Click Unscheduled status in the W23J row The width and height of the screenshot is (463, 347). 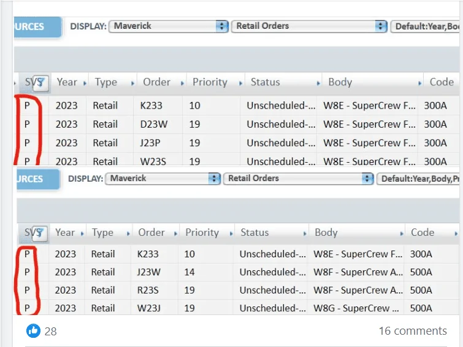click(272, 308)
